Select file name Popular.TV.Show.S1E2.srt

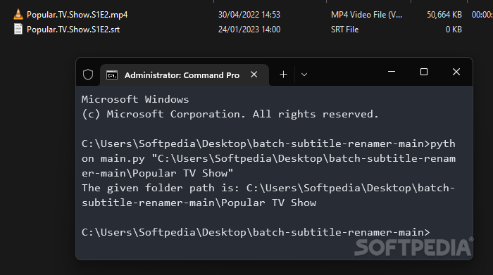coord(73,30)
